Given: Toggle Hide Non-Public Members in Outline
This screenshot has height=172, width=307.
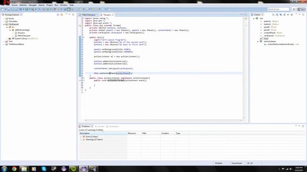Looking at the screenshot, I should click(288, 15).
